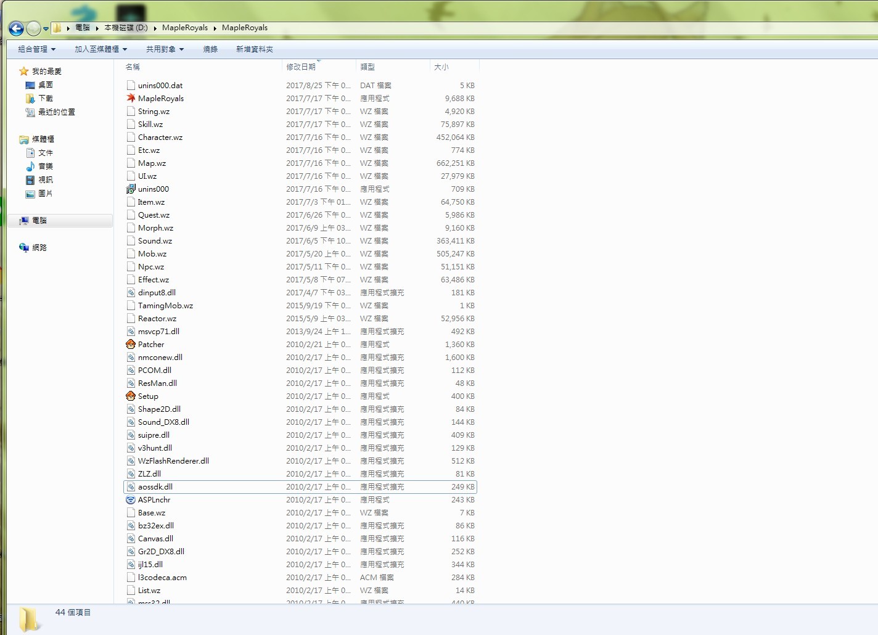Click the first MapleRoyals breadcrumb segment
The image size is (878, 635).
[185, 28]
